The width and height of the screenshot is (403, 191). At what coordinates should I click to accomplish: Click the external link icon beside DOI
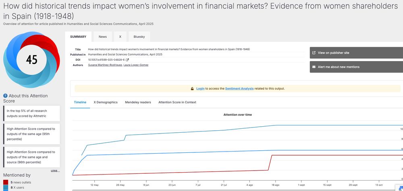click(x=127, y=60)
